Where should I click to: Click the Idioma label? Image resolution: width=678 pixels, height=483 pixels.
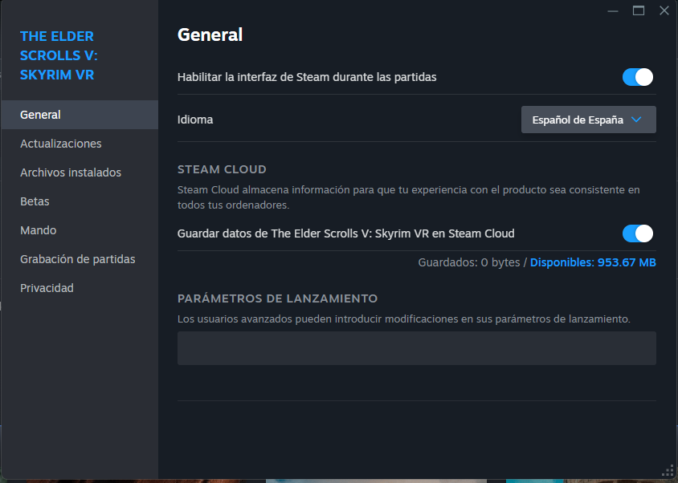195,120
